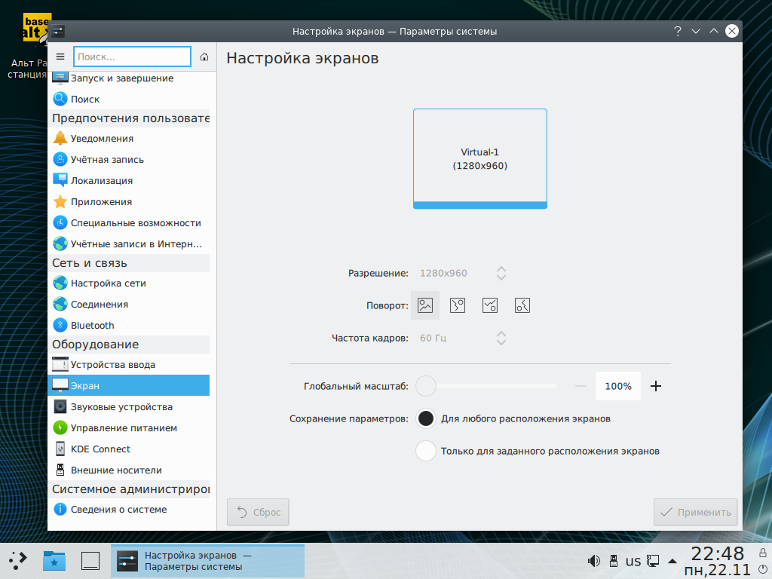
Task: Select 'Для любого расположения экранов' radio
Action: 426,418
